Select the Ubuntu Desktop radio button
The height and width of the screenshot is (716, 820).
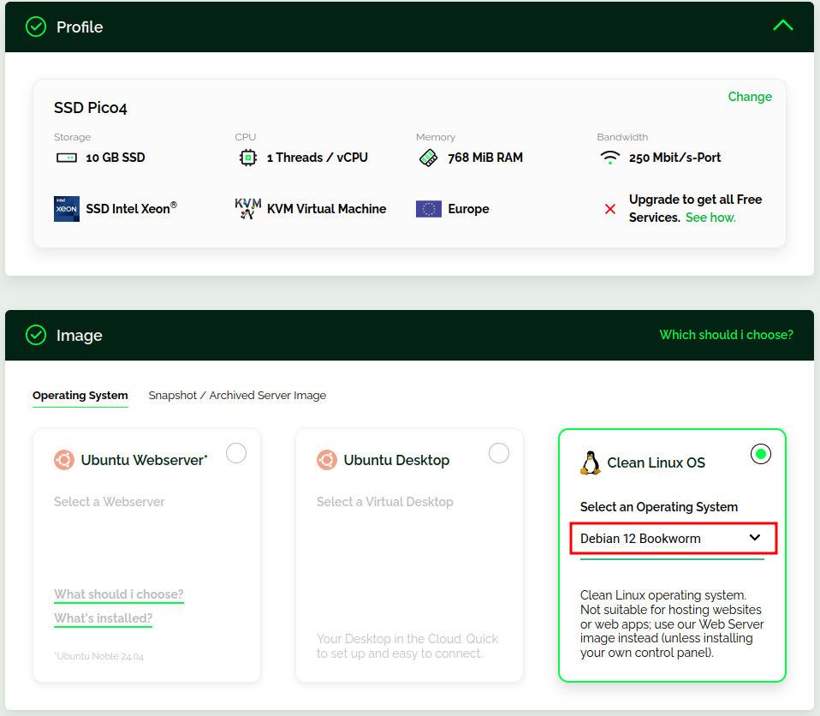499,453
